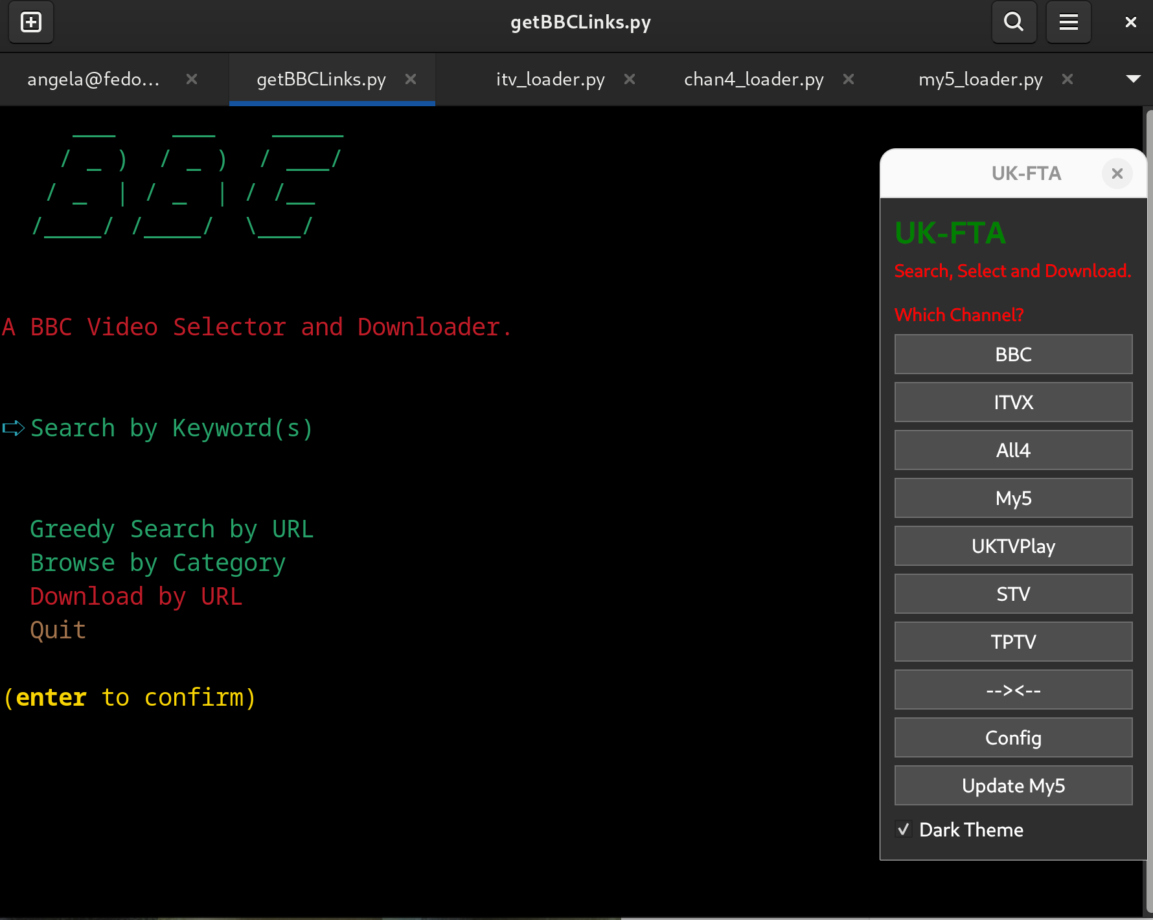Click the 'Which Channel?' label
This screenshot has height=920, width=1153.
click(959, 315)
